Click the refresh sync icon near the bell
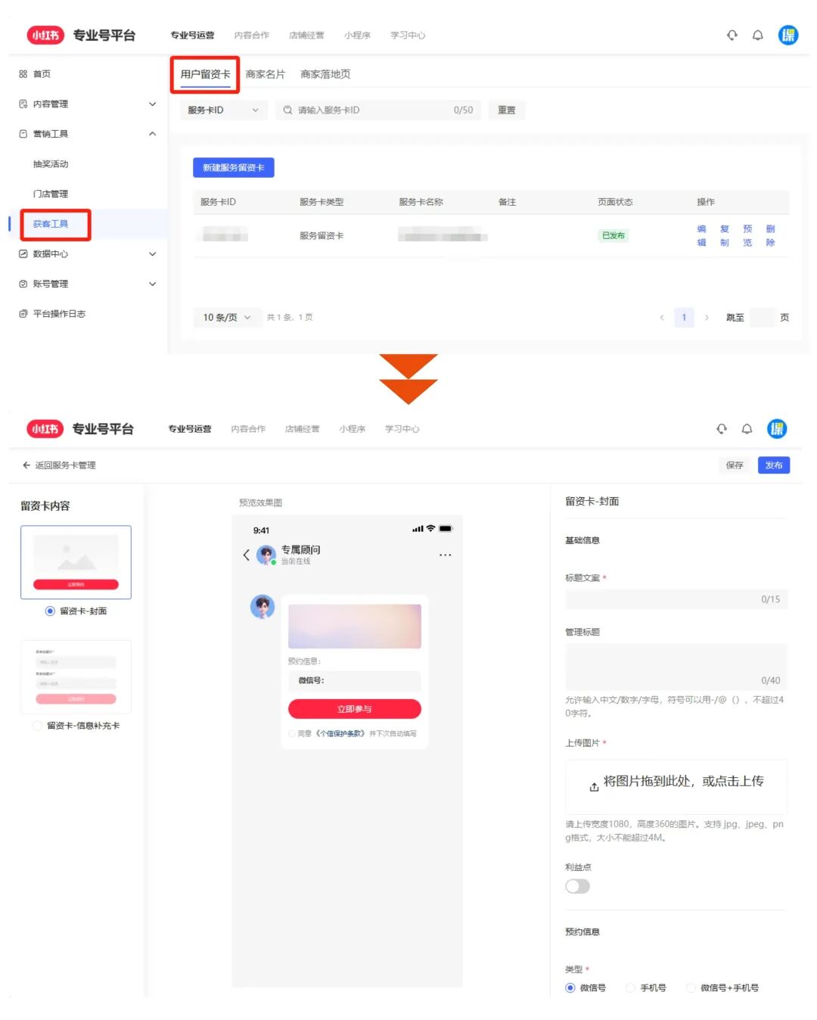817x1020 pixels. pyautogui.click(x=731, y=35)
